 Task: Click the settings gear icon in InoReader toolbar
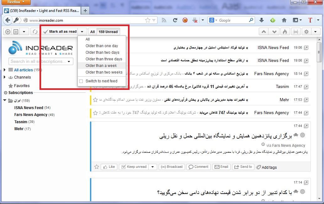coord(306,32)
